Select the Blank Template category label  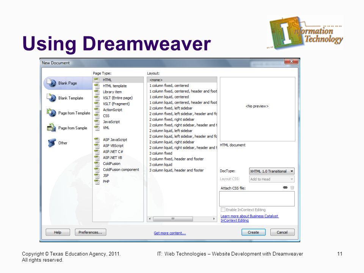pyautogui.click(x=71, y=98)
